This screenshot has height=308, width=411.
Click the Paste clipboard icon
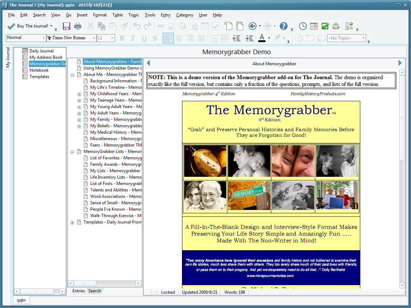coord(113,26)
